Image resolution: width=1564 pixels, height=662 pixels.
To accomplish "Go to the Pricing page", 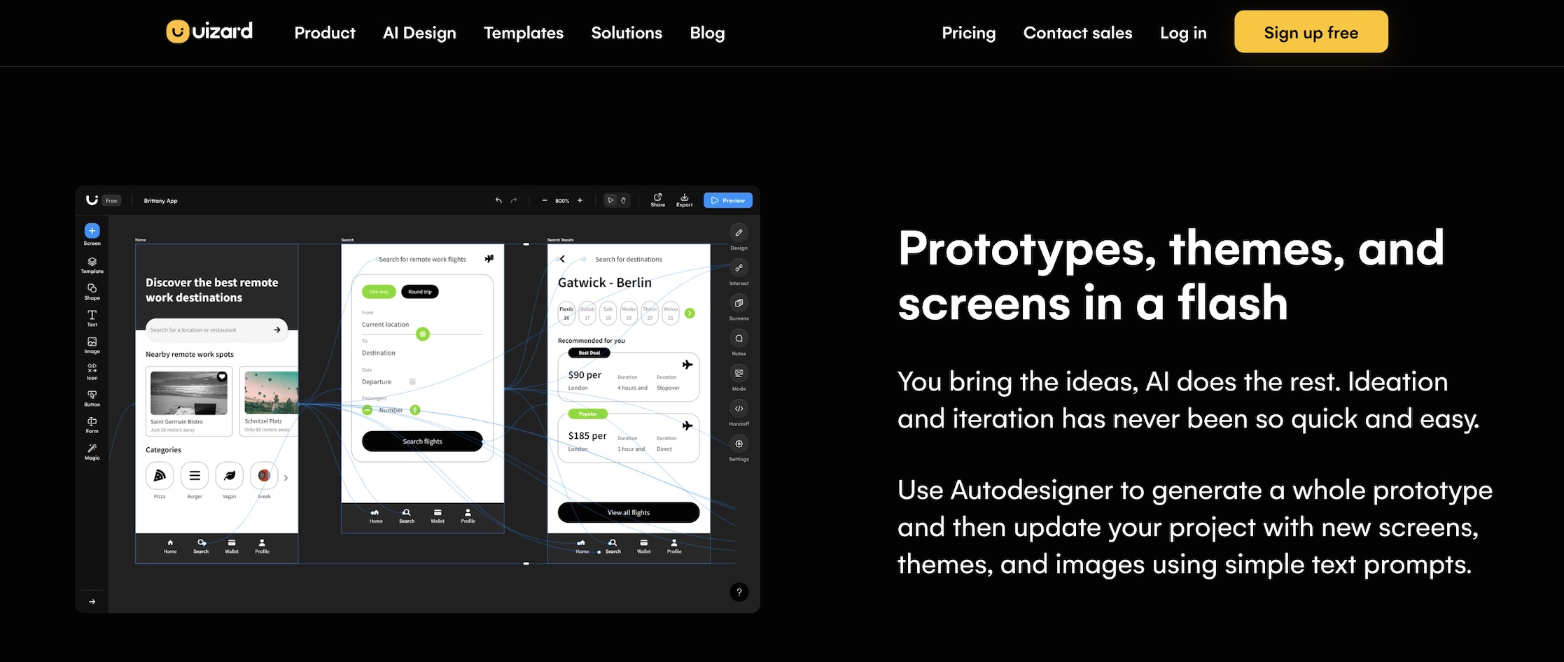I will click(x=968, y=33).
